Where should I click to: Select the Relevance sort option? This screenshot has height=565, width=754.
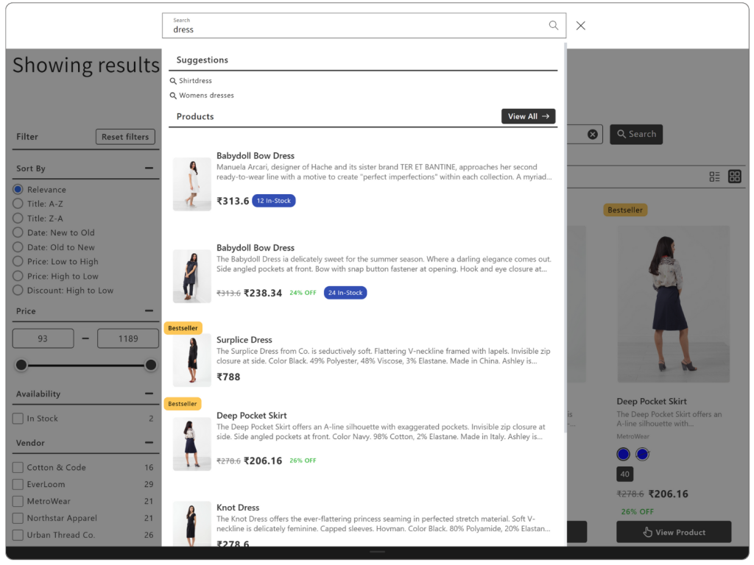tap(18, 189)
